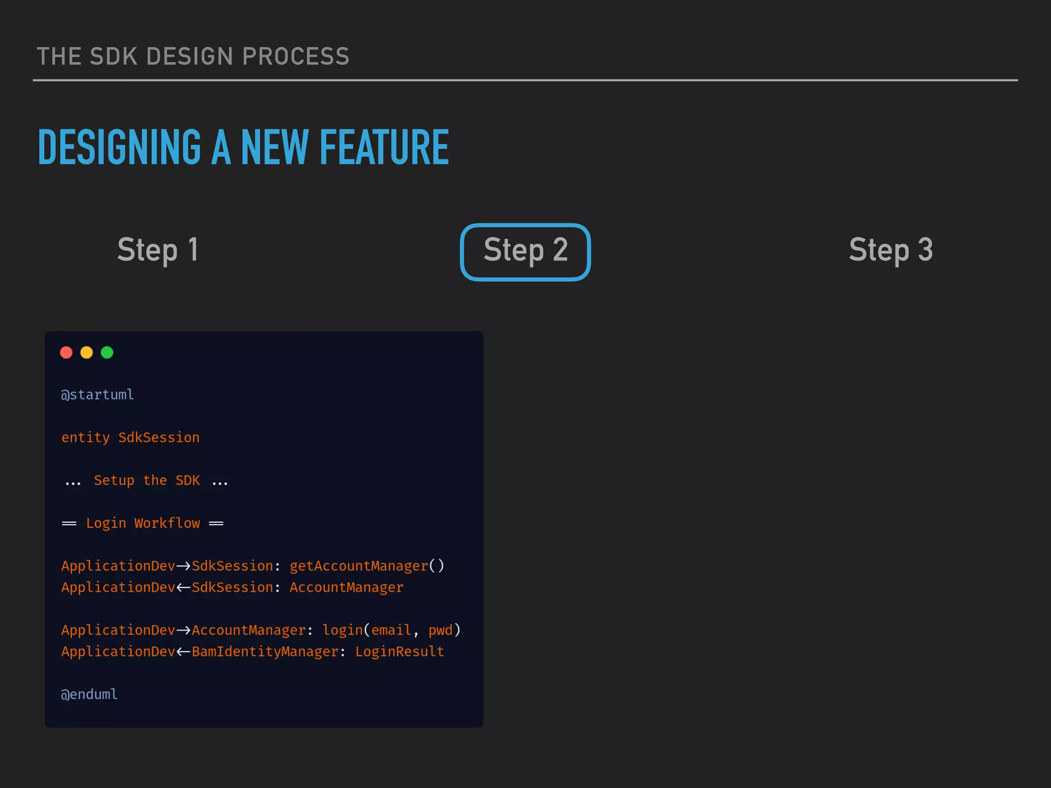Select the Step 1 label
Screen dimensions: 1051x788
pyautogui.click(x=158, y=250)
